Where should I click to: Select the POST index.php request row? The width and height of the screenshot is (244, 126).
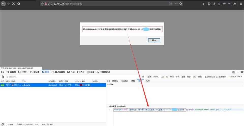click(53, 85)
